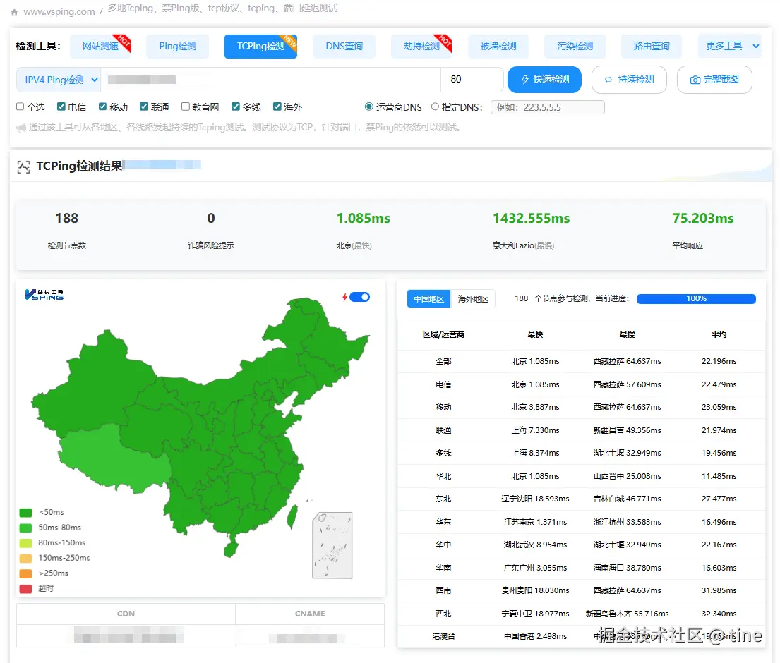
Task: Uncheck the 移动 checkbox
Action: 102,107
